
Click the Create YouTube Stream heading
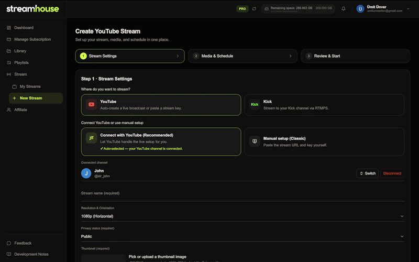pyautogui.click(x=108, y=31)
